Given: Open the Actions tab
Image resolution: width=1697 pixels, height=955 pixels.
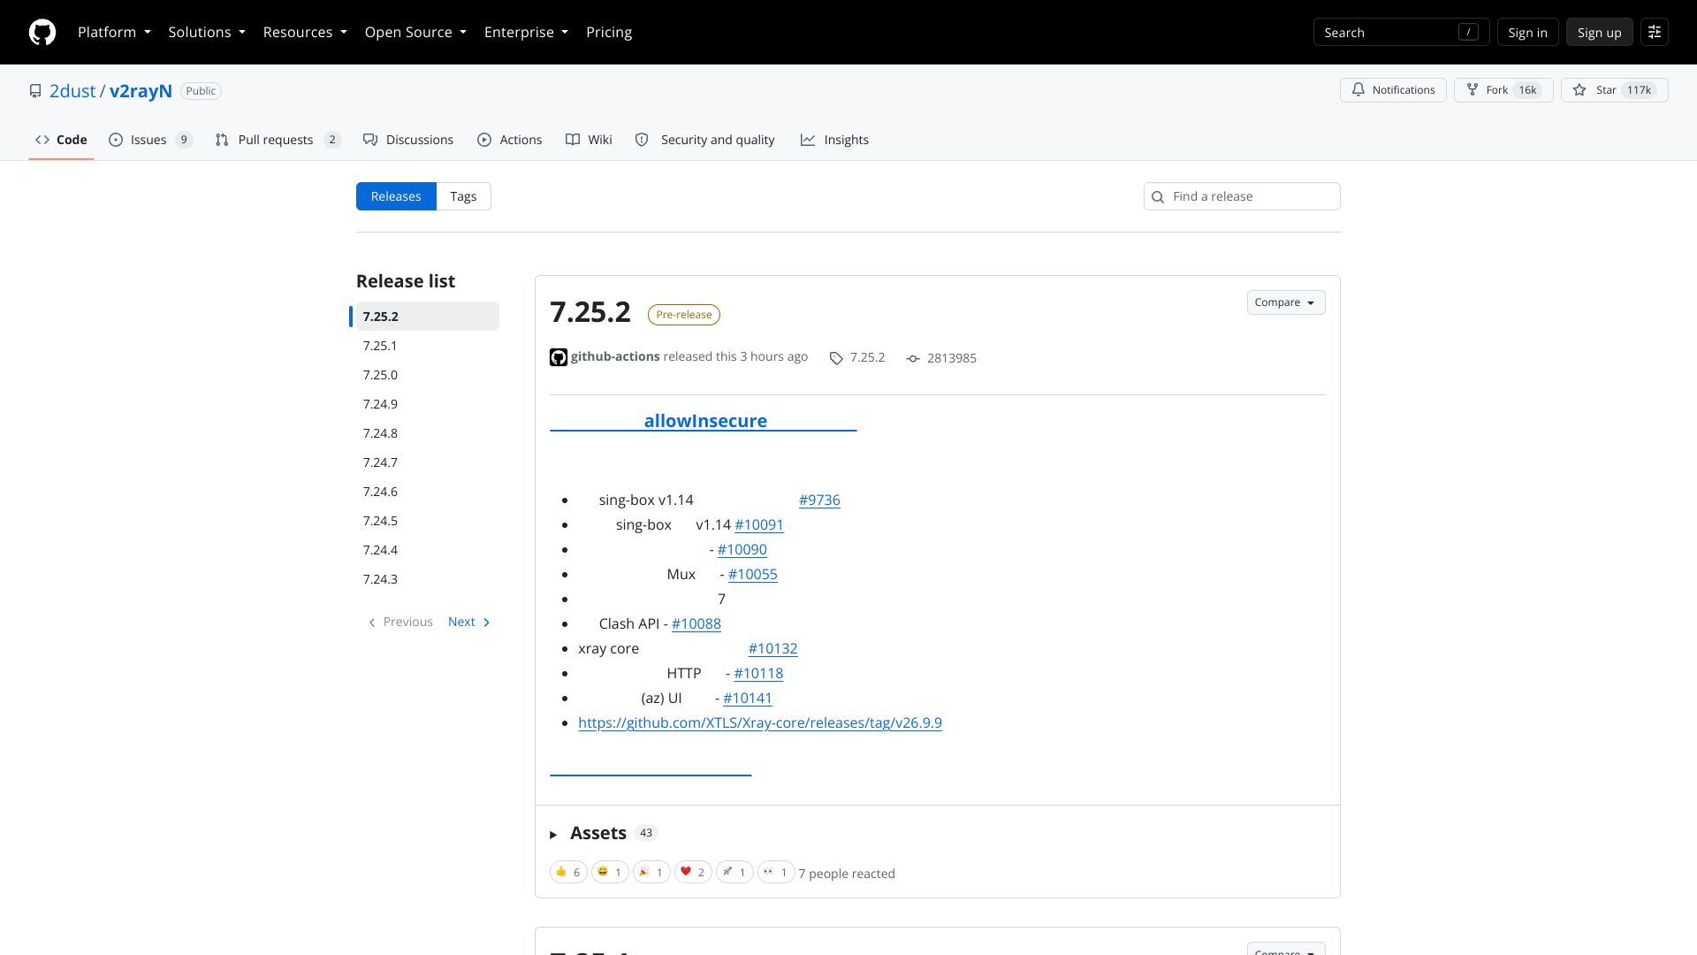Looking at the screenshot, I should pos(510,140).
